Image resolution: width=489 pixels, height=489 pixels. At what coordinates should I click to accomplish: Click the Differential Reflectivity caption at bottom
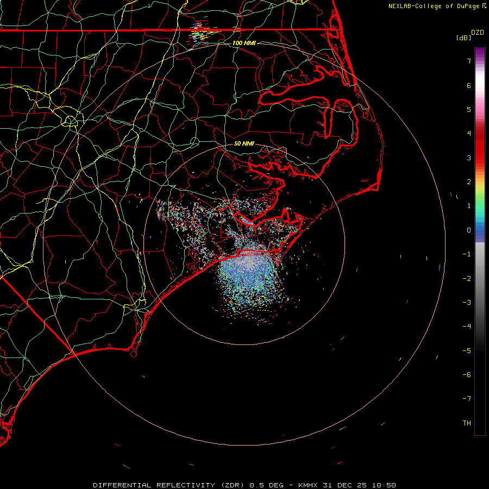(x=244, y=485)
